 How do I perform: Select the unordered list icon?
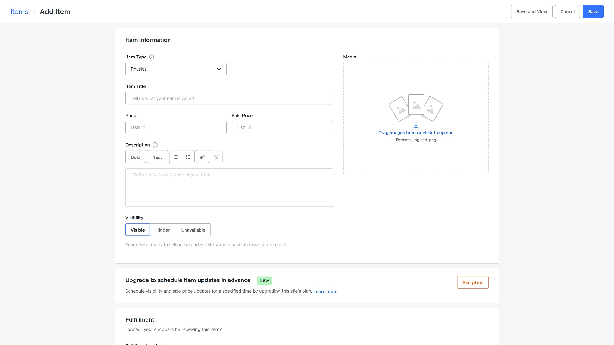tap(176, 157)
